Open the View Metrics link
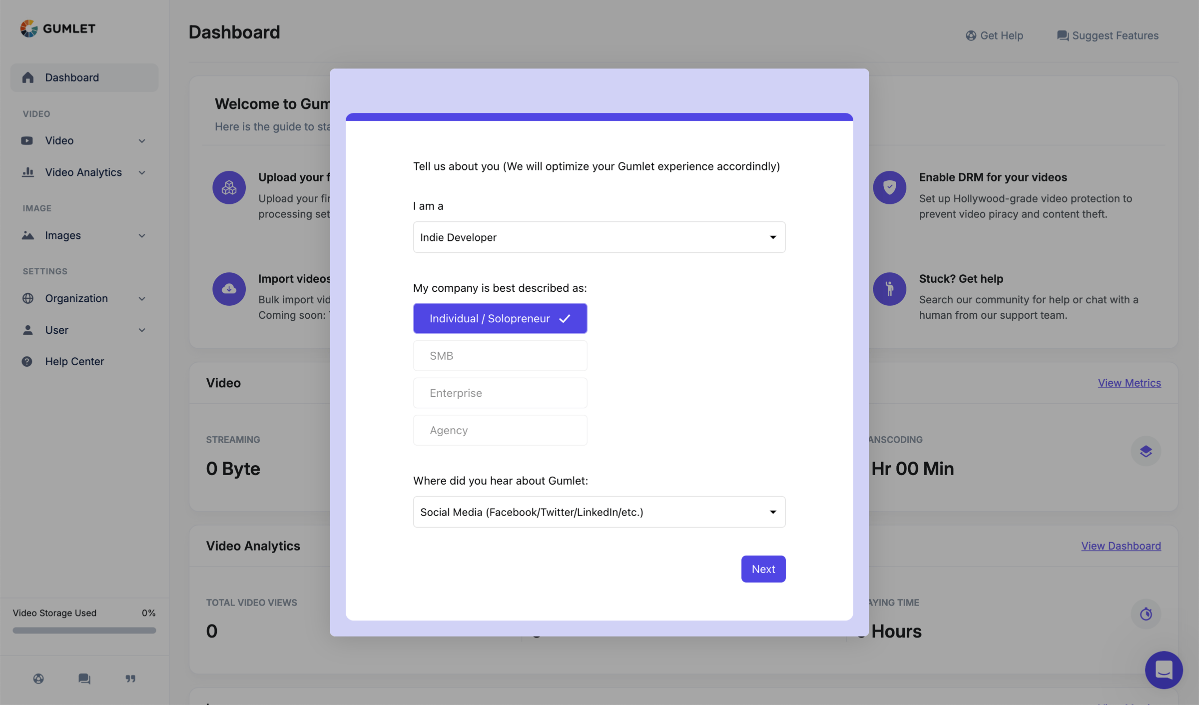1199x705 pixels. (x=1129, y=383)
